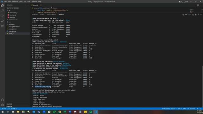This screenshot has width=203, height=114.
Task: Open the Extensions view
Action: point(3,26)
